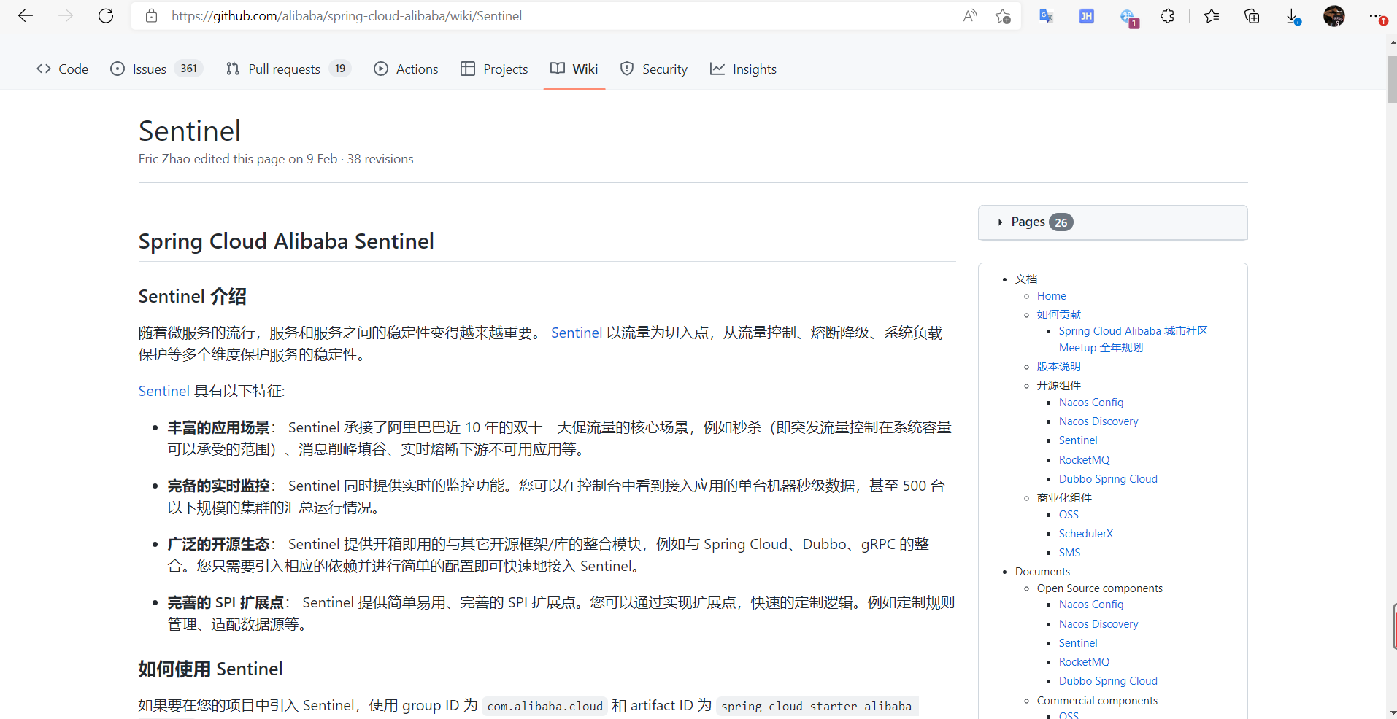
Task: Open Dubbo Spring Cloud under 开源组件
Action: coord(1108,479)
